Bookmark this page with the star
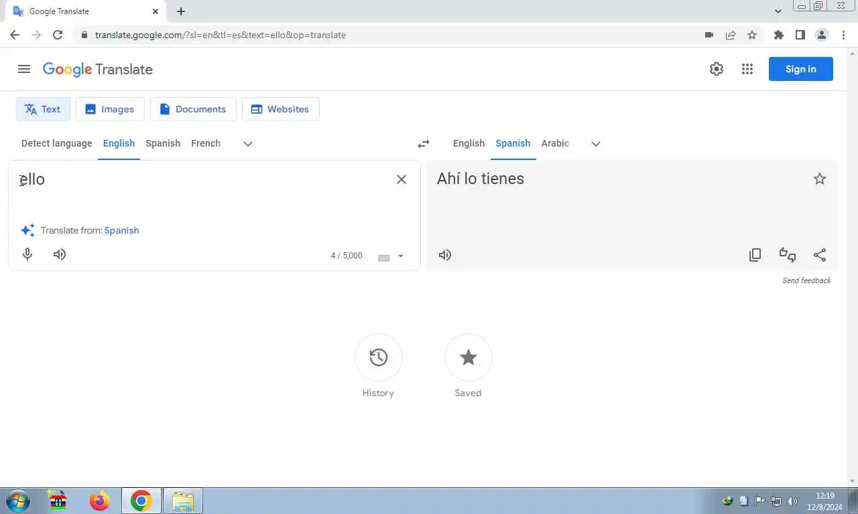The width and height of the screenshot is (858, 514). coord(752,35)
